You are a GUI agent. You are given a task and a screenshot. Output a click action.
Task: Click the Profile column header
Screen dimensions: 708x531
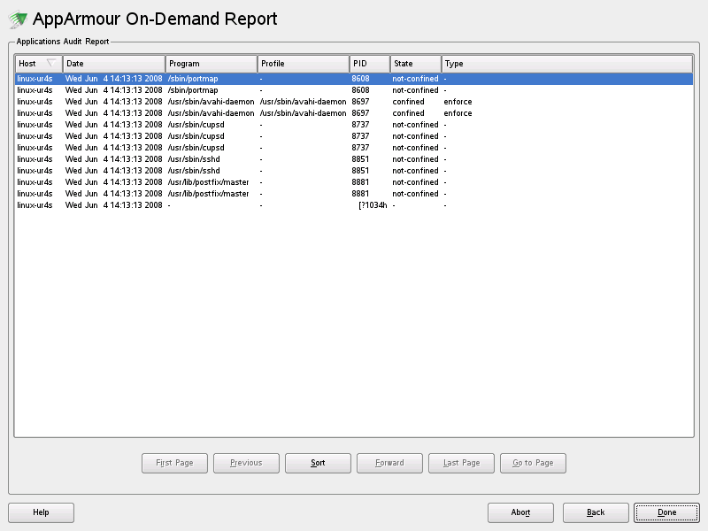coord(302,63)
